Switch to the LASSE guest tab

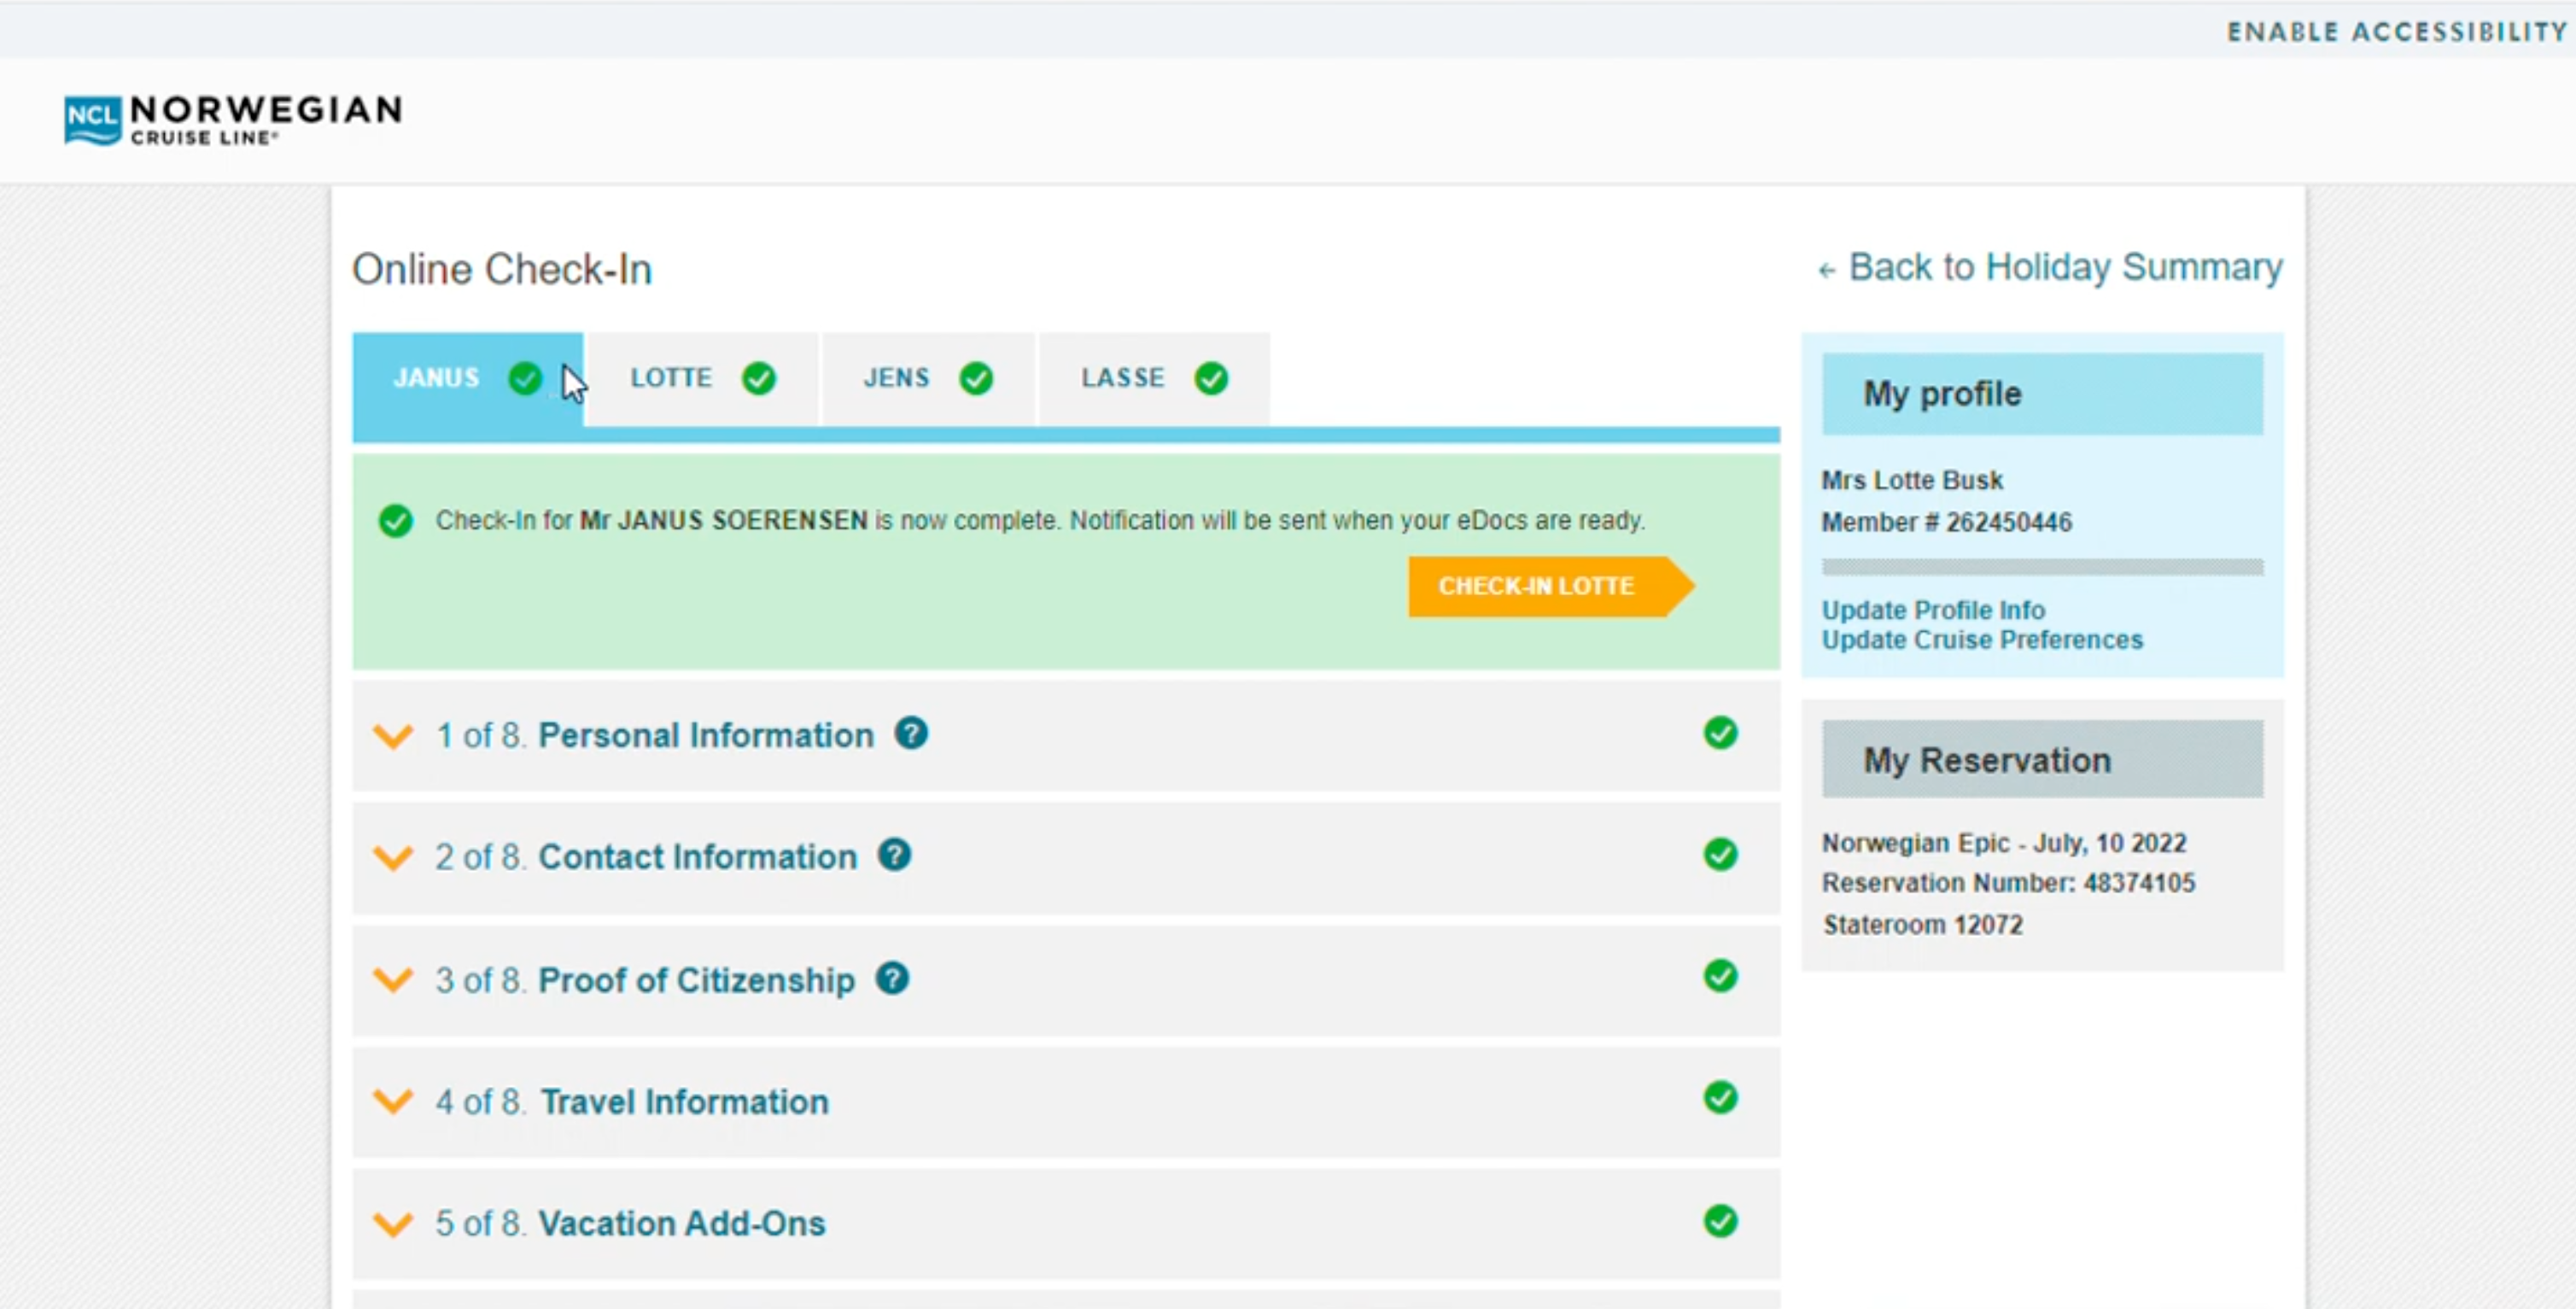tap(1154, 380)
